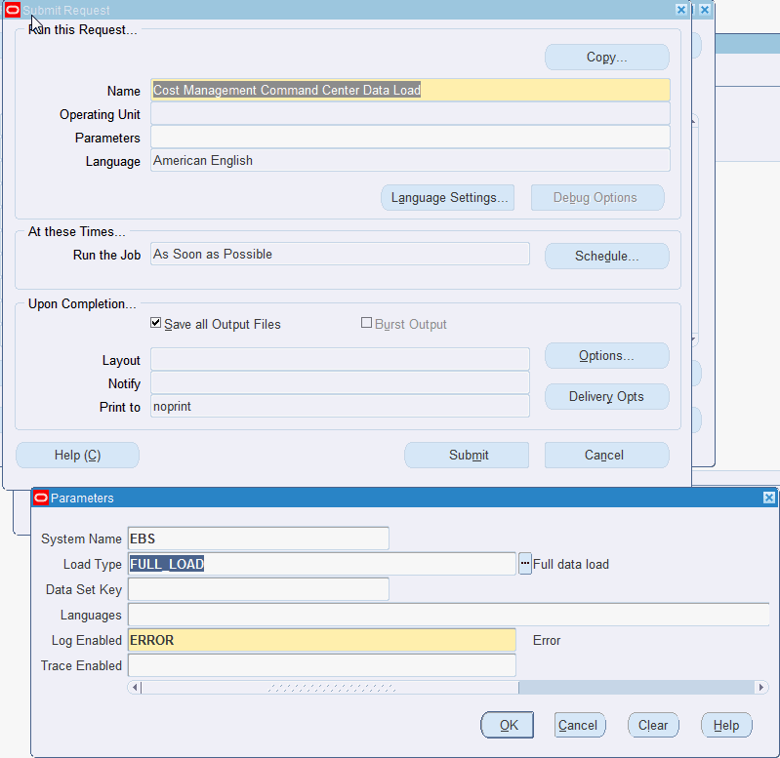Click the Log Enabled field
780x758 pixels.
pos(322,640)
